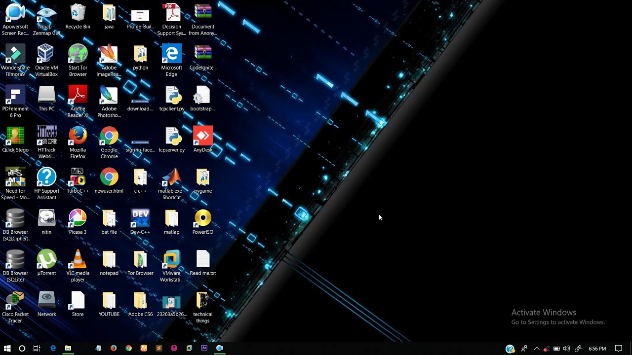Select the nitin drive shortcut
The width and height of the screenshot is (632, 355).
(46, 222)
